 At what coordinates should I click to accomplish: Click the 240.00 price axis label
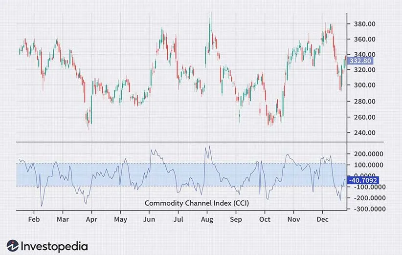[364, 133]
